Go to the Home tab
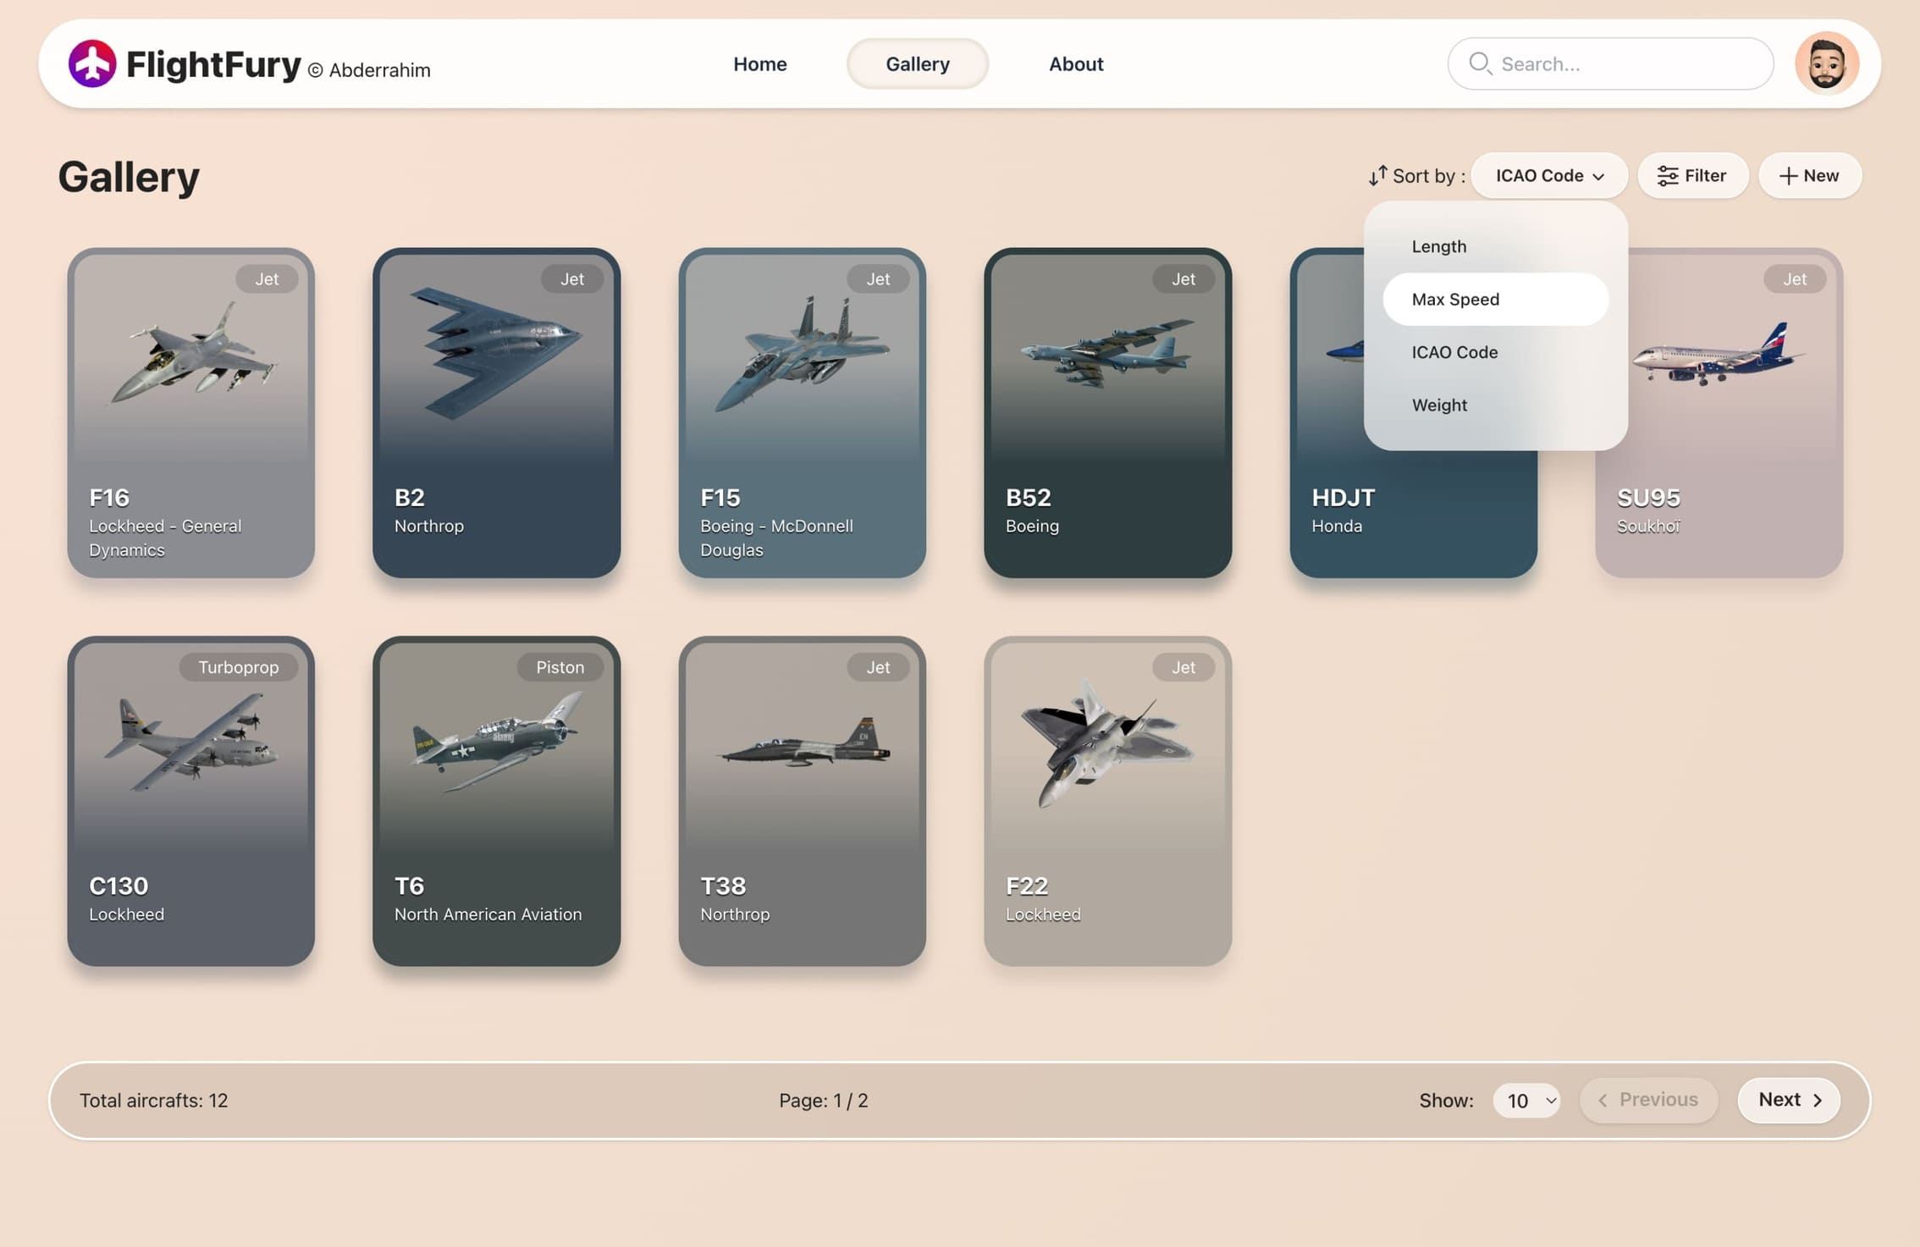This screenshot has width=1920, height=1247. coord(759,63)
